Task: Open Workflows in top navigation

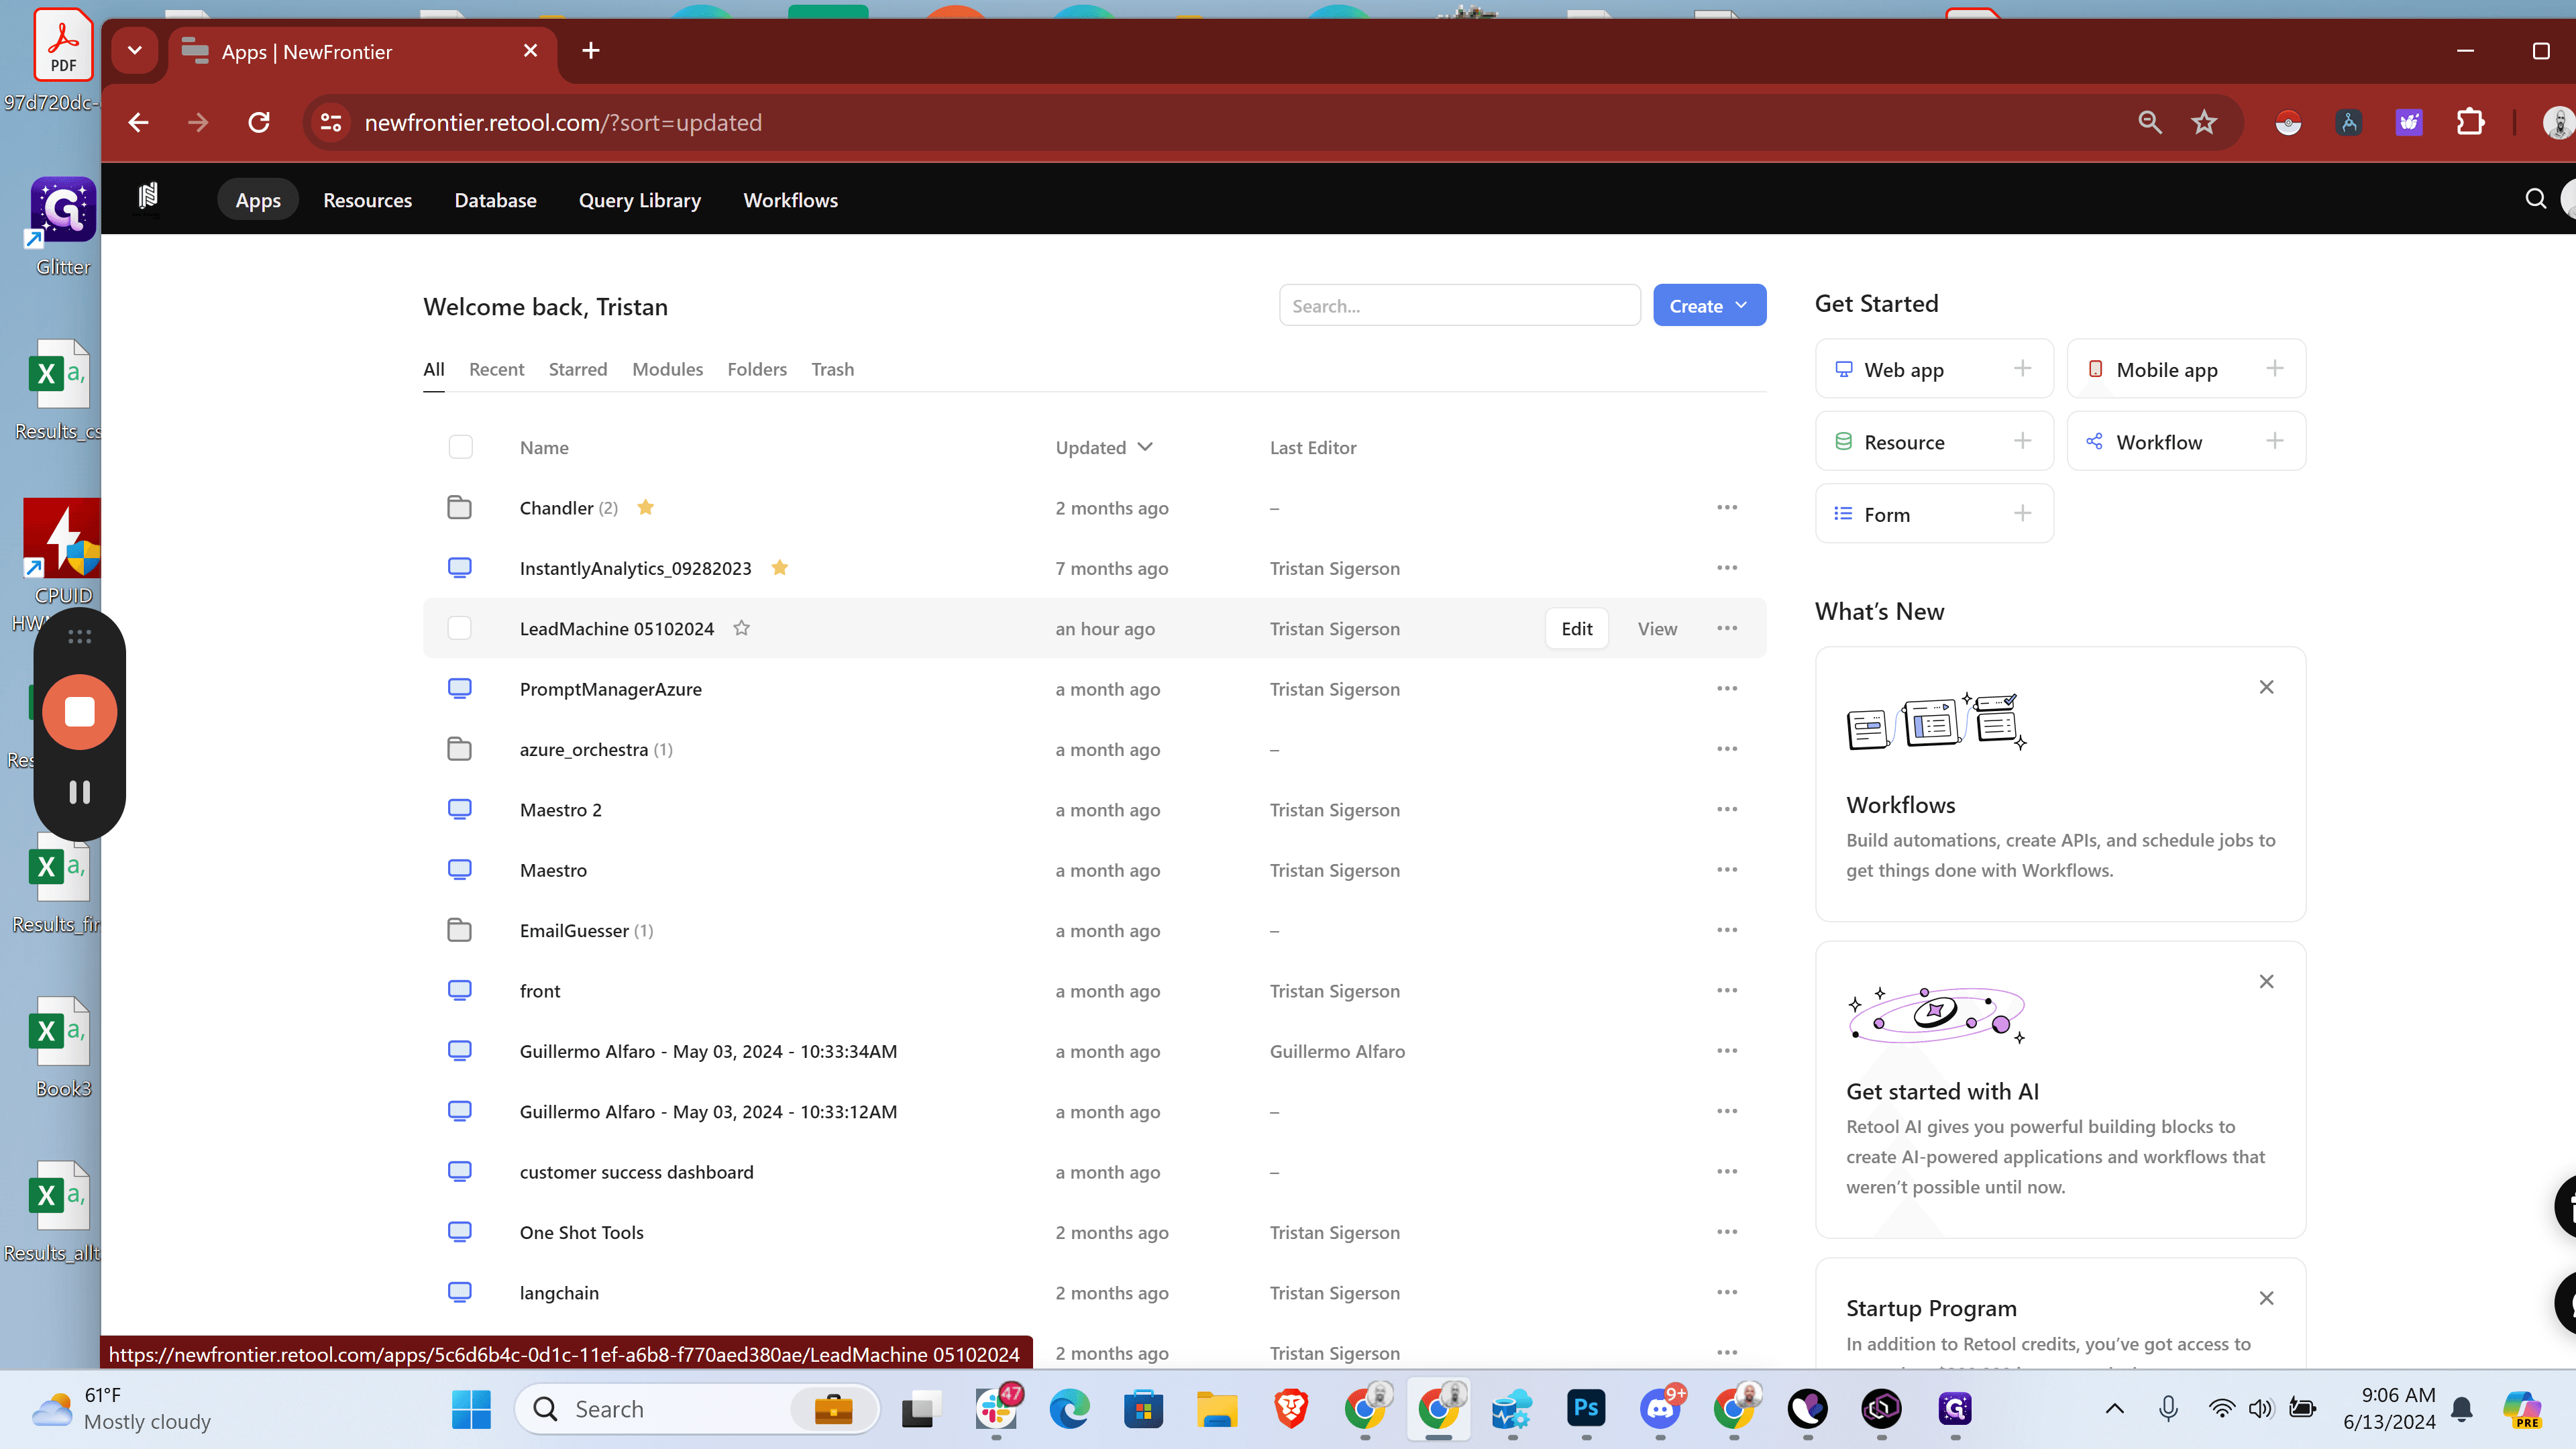Action: pyautogui.click(x=790, y=199)
